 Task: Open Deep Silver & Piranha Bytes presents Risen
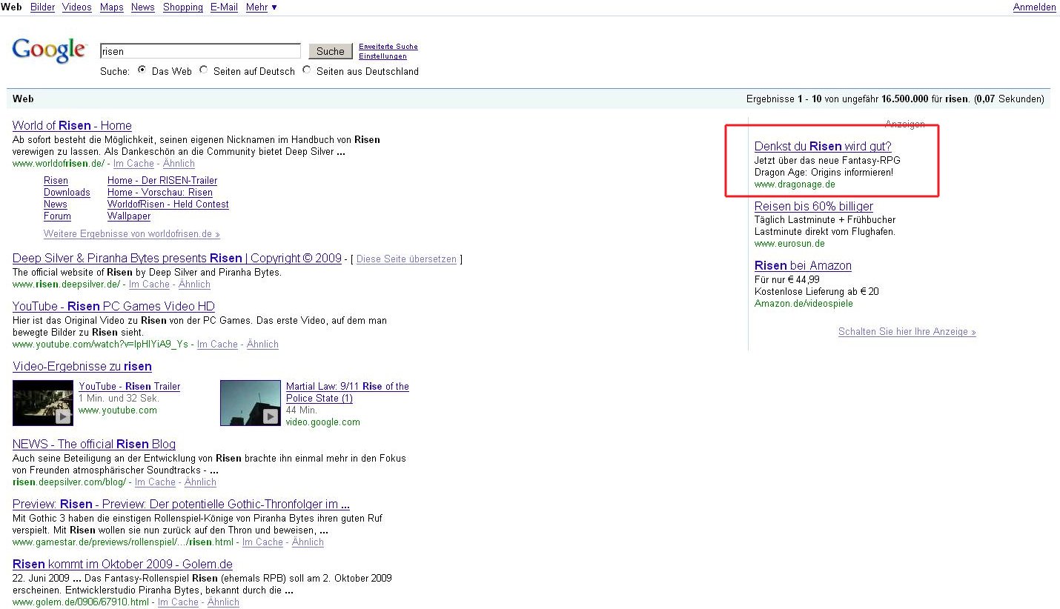[177, 258]
